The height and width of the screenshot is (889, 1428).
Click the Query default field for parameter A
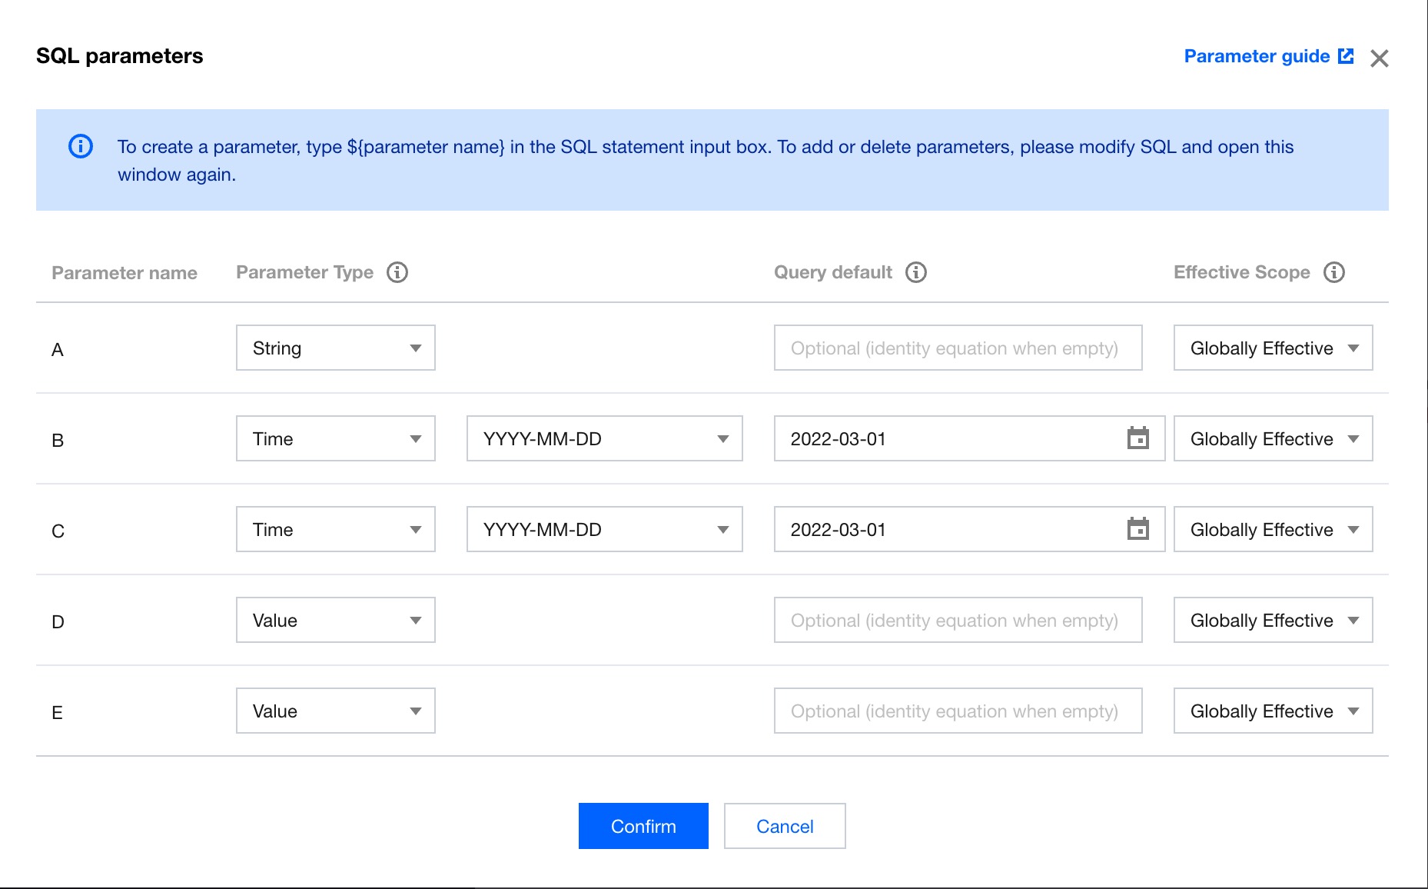958,348
